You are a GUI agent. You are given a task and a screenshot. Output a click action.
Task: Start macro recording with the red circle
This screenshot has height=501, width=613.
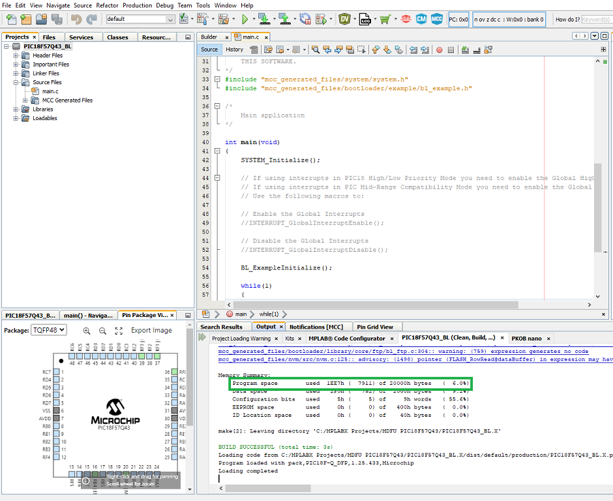[440, 50]
